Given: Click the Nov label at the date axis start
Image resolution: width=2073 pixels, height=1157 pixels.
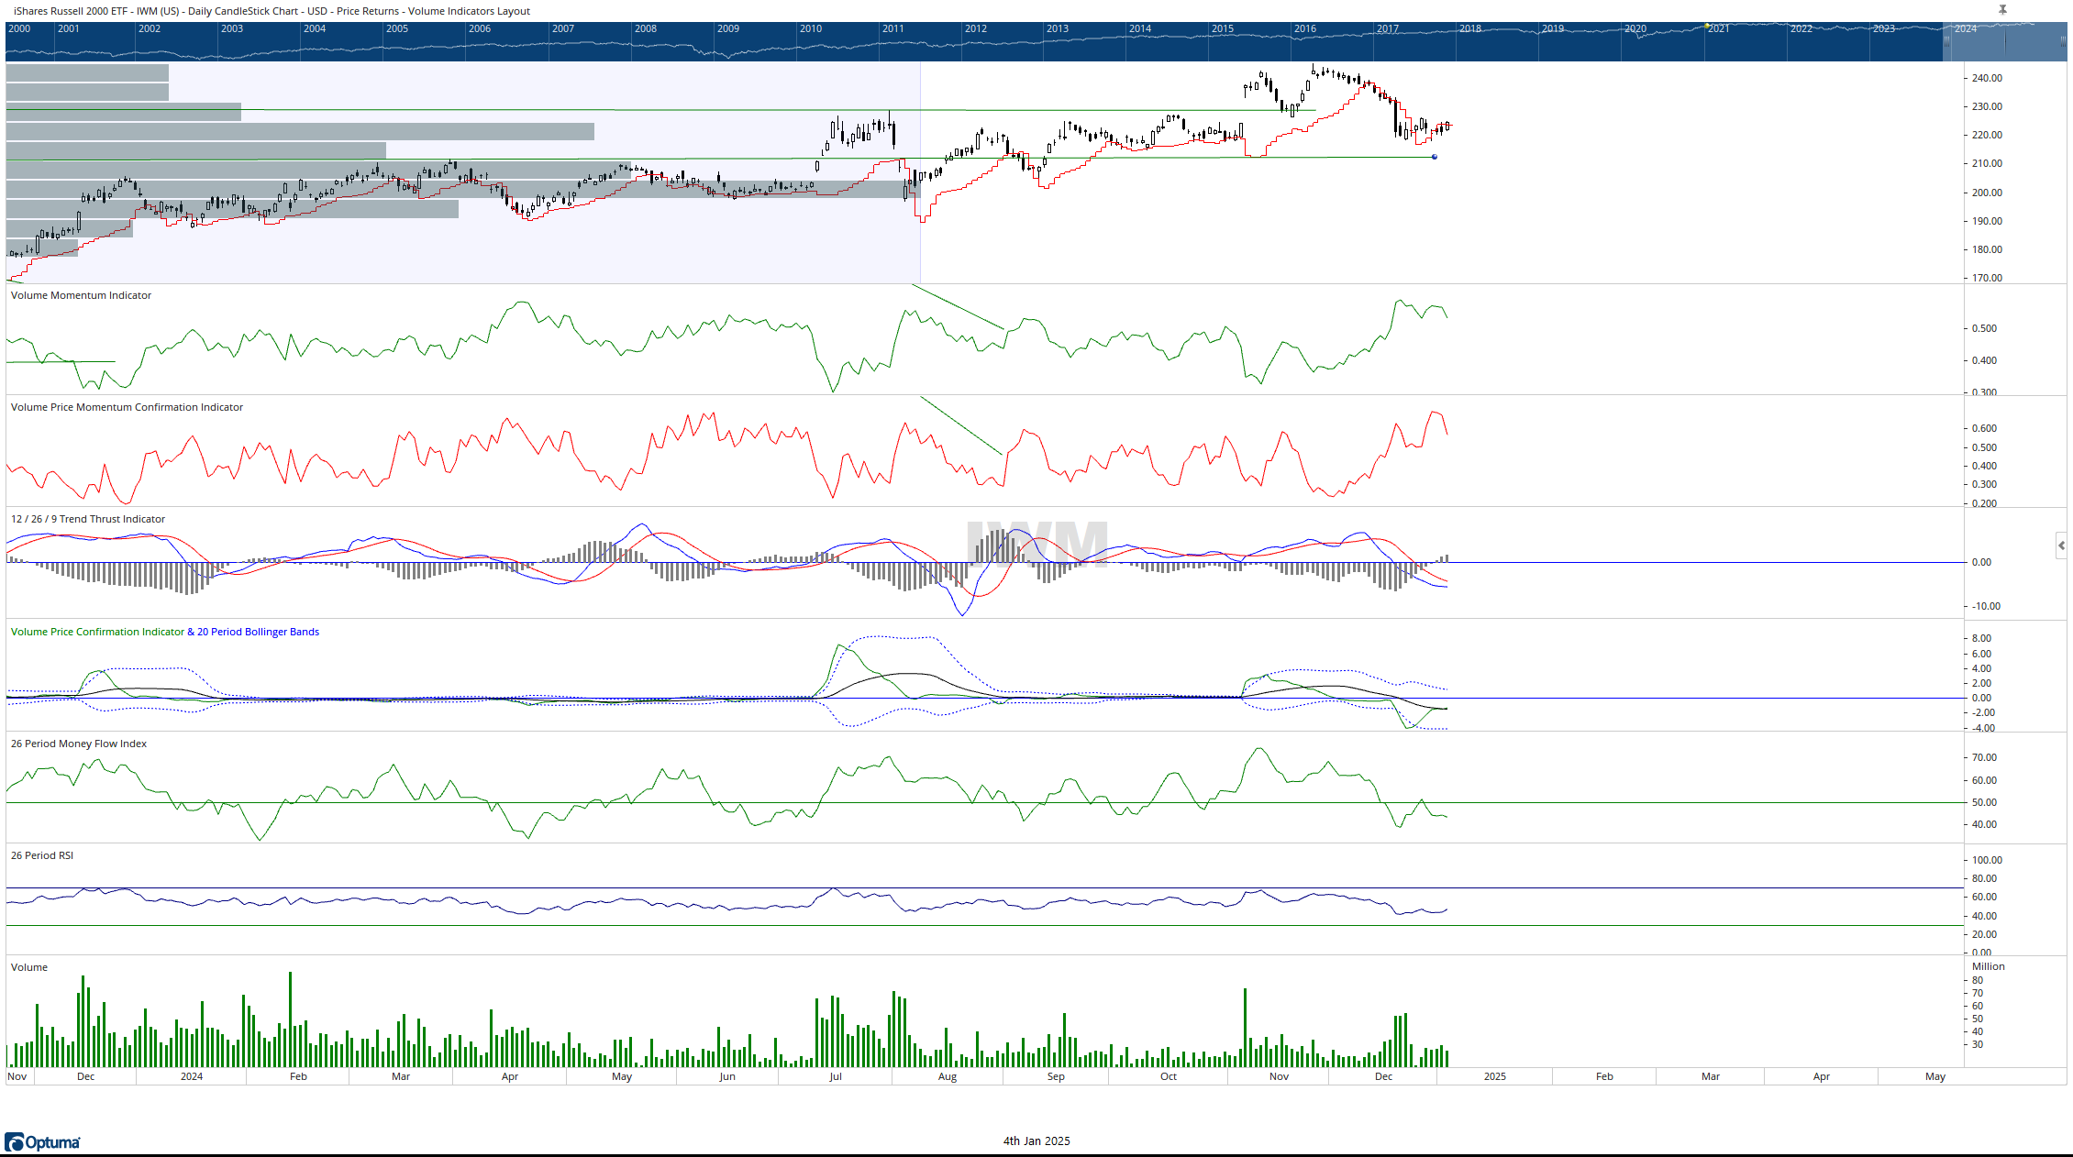Looking at the screenshot, I should click(17, 1076).
